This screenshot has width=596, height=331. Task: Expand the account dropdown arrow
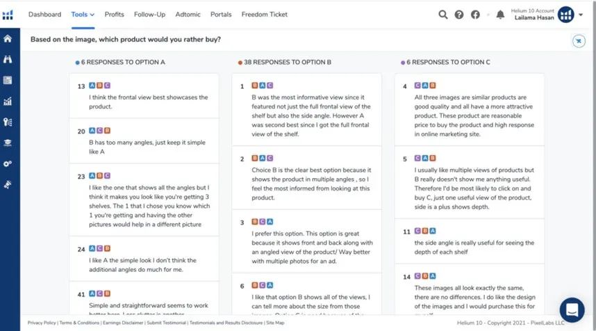pos(581,15)
